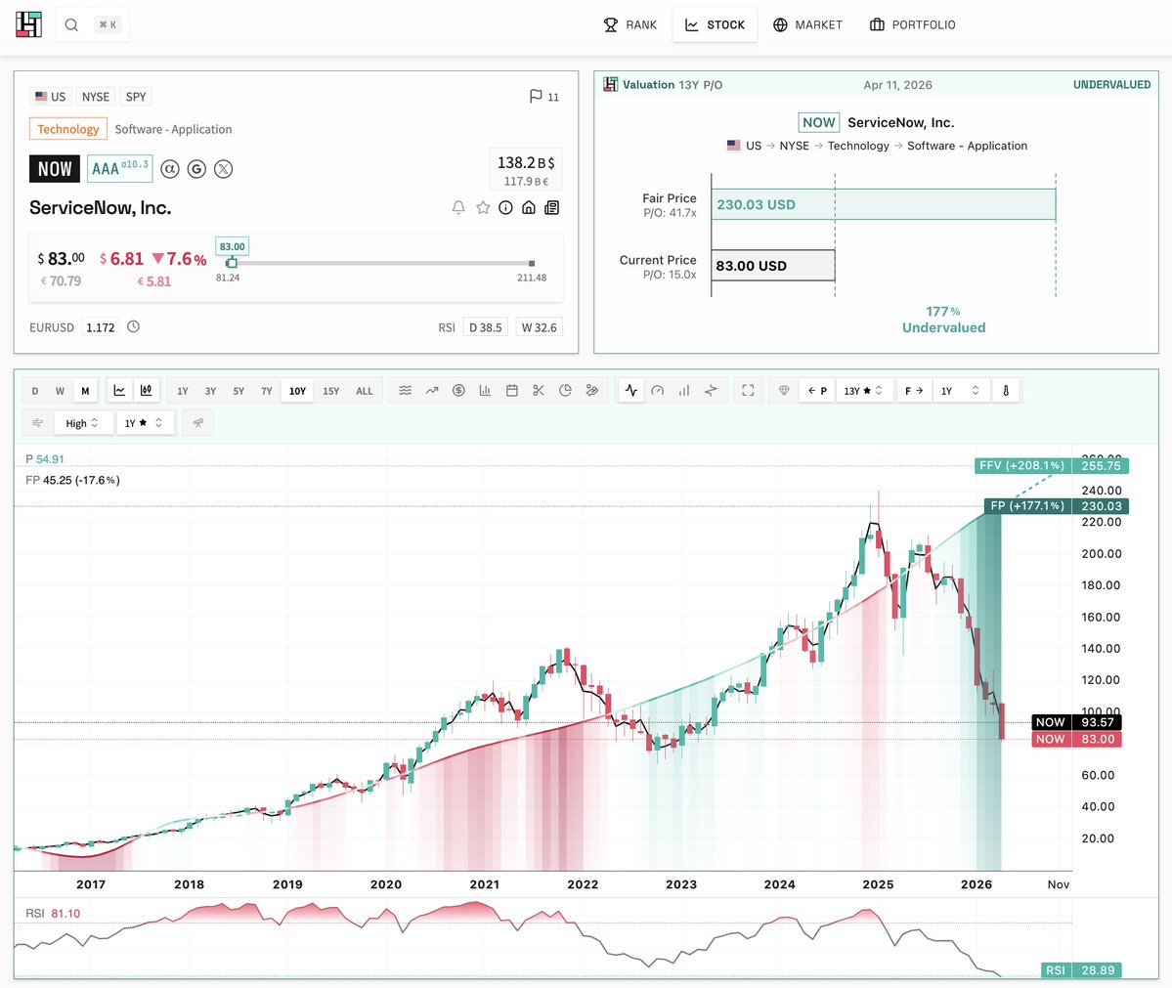Click the NYSE exchange tag
The image size is (1172, 988).
[96, 97]
